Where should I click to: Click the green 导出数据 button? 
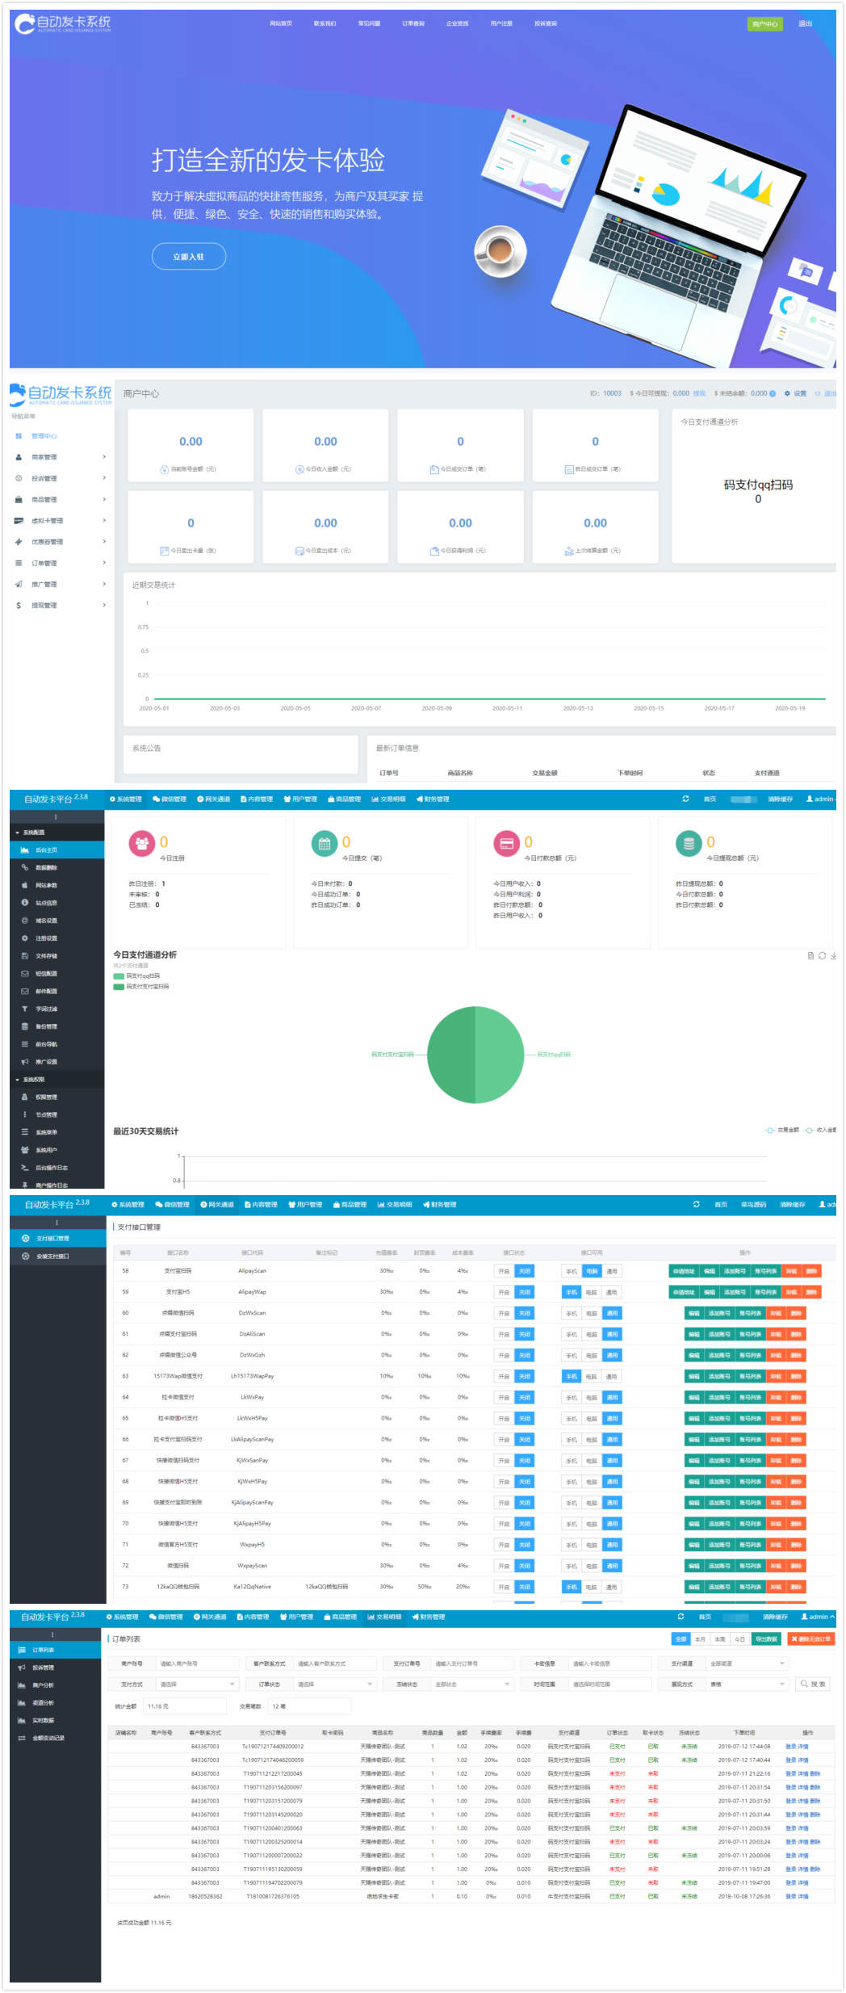(766, 1639)
